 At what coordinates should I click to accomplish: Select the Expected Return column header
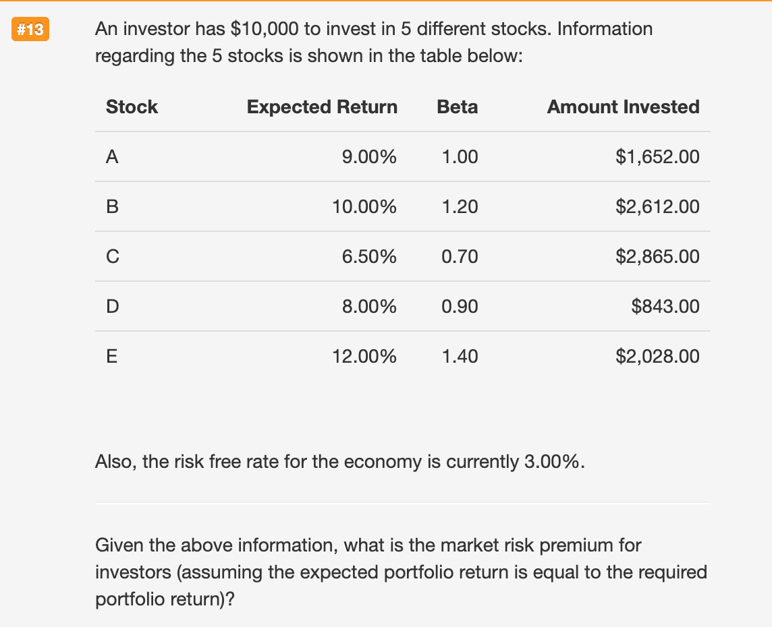point(322,107)
